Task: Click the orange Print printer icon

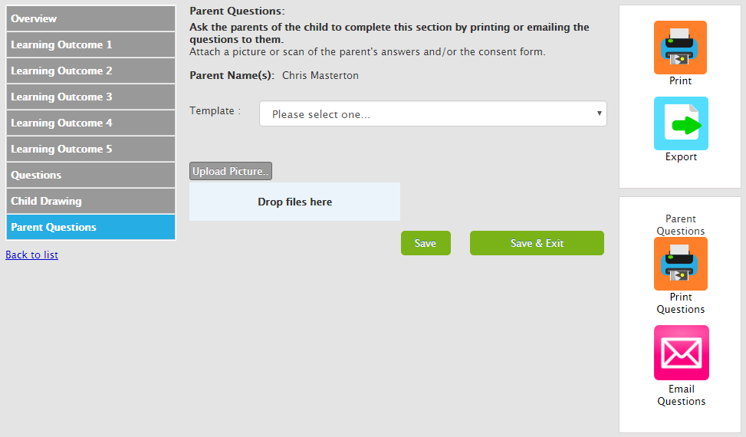Action: [680, 48]
